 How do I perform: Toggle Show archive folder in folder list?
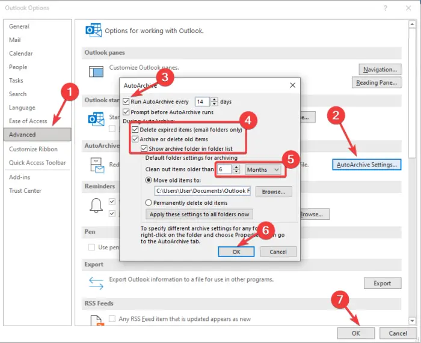coord(144,148)
